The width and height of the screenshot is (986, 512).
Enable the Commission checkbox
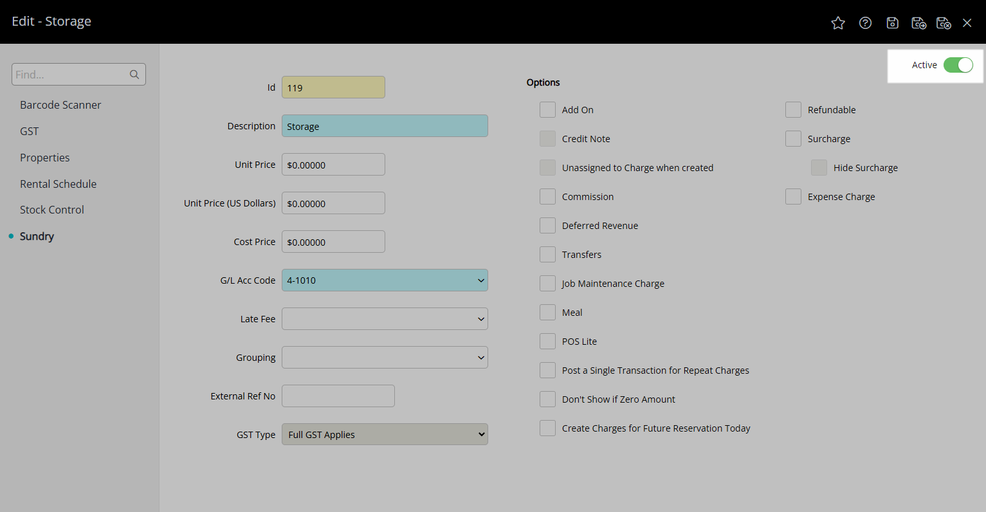coord(547,197)
